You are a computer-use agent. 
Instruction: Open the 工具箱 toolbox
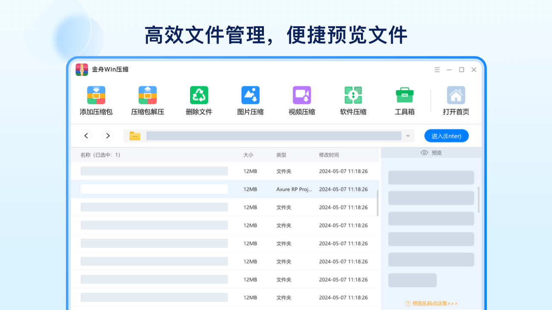coord(404,100)
